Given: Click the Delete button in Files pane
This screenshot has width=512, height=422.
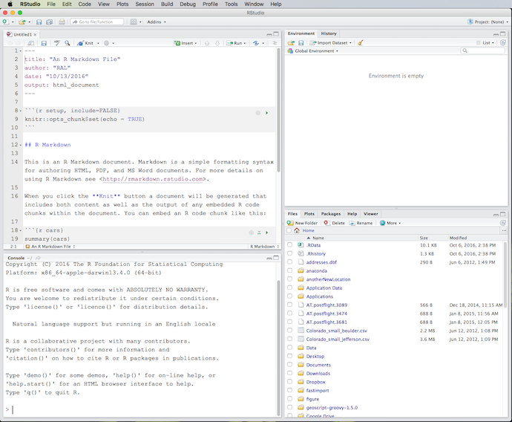Looking at the screenshot, I should pos(335,223).
